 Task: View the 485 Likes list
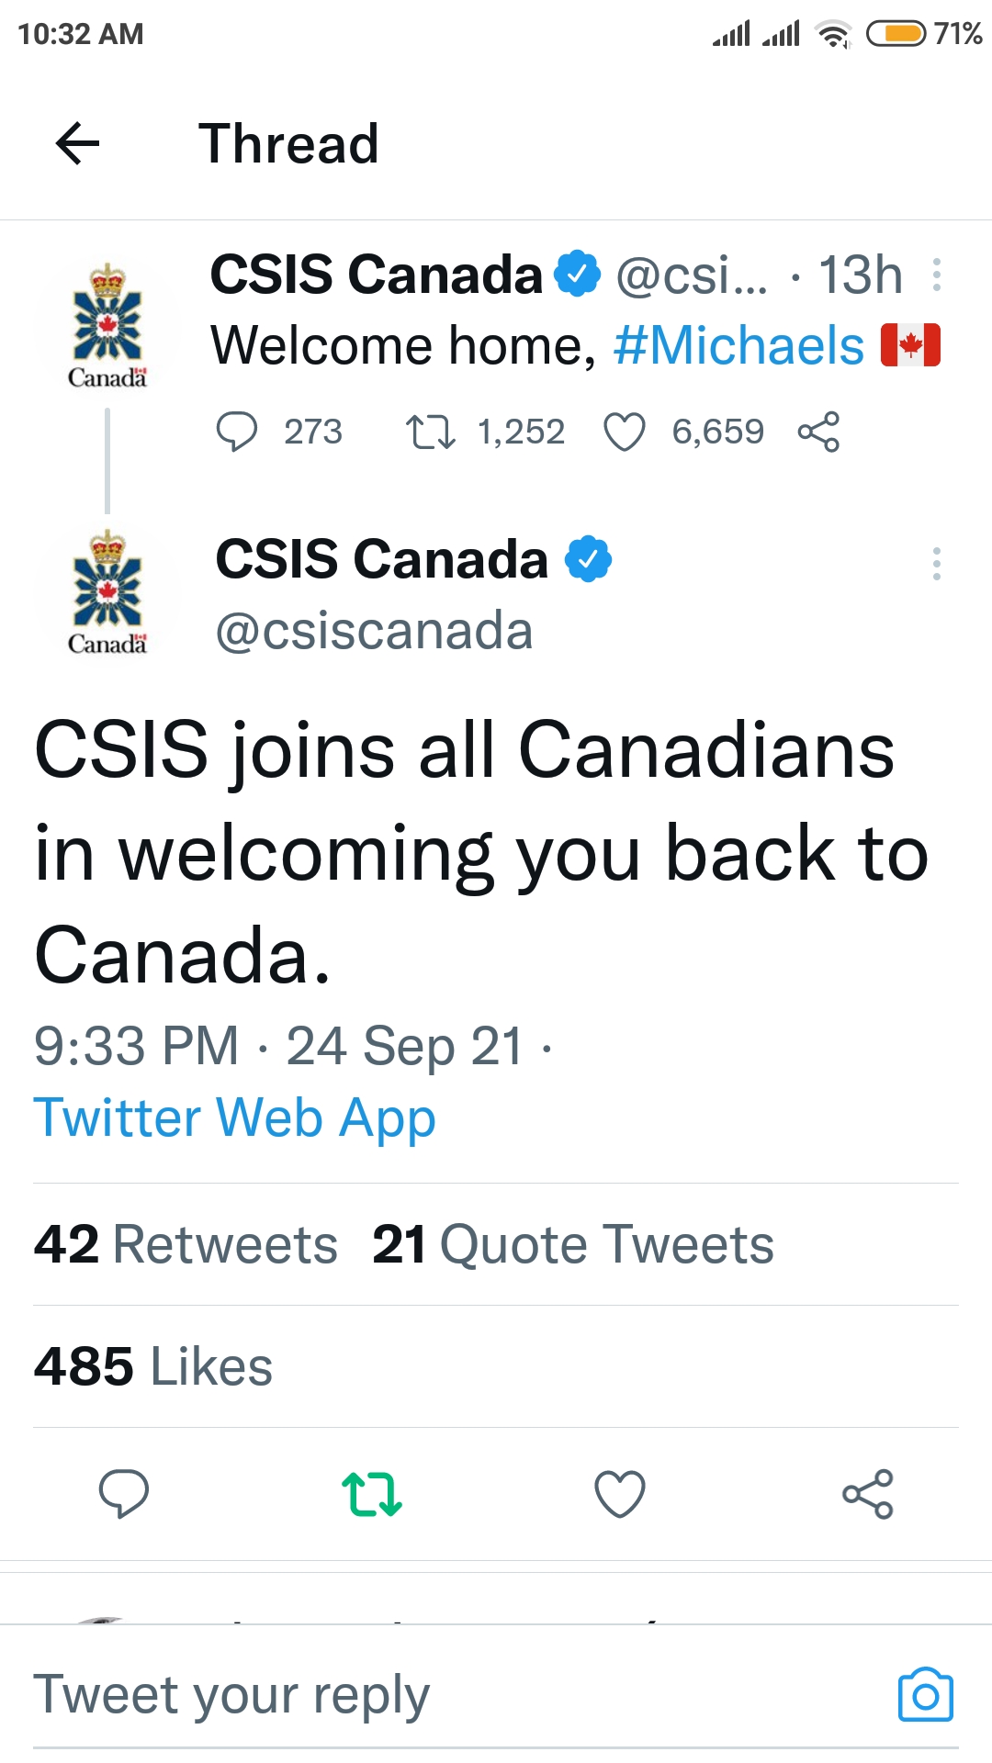(153, 1366)
